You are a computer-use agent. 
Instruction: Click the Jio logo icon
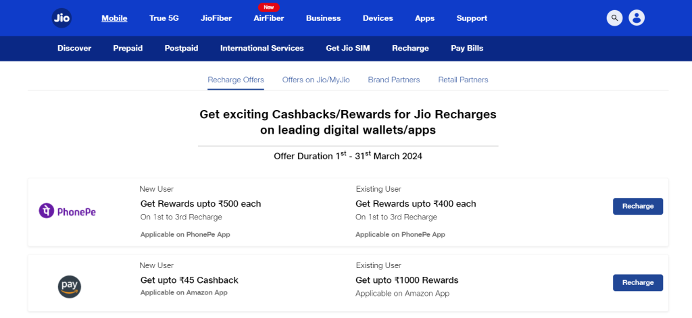(61, 18)
